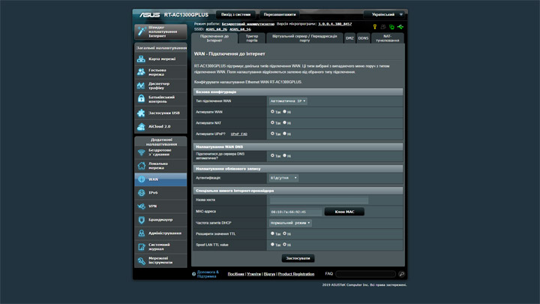Viewport: 540px width, 304px height.
Task: Open the ASUS_68_2G SSID link
Action: (216, 29)
